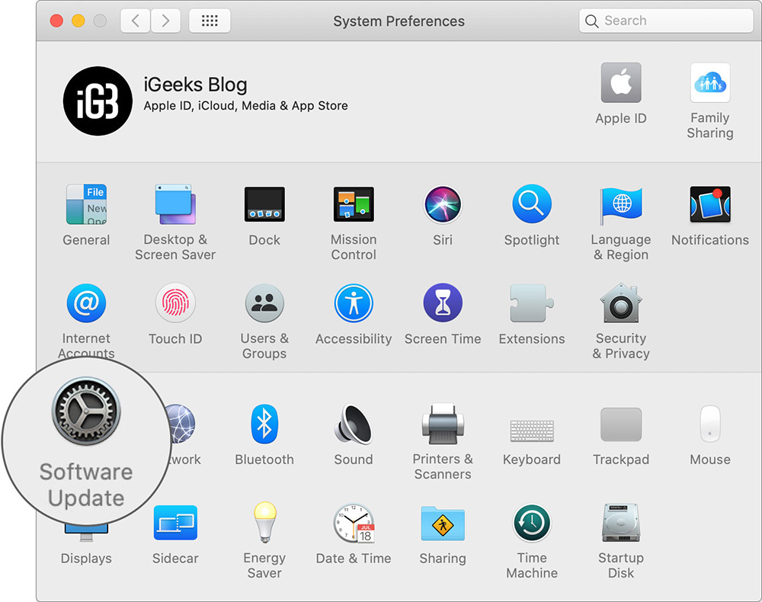This screenshot has height=602, width=762.
Task: Click the show all preferences grid button
Action: click(210, 21)
